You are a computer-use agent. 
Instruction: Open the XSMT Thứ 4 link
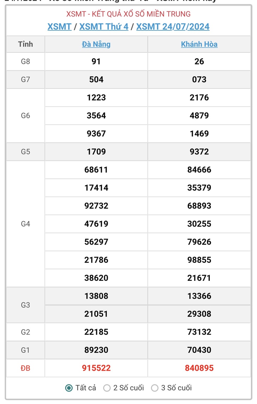pos(104,26)
